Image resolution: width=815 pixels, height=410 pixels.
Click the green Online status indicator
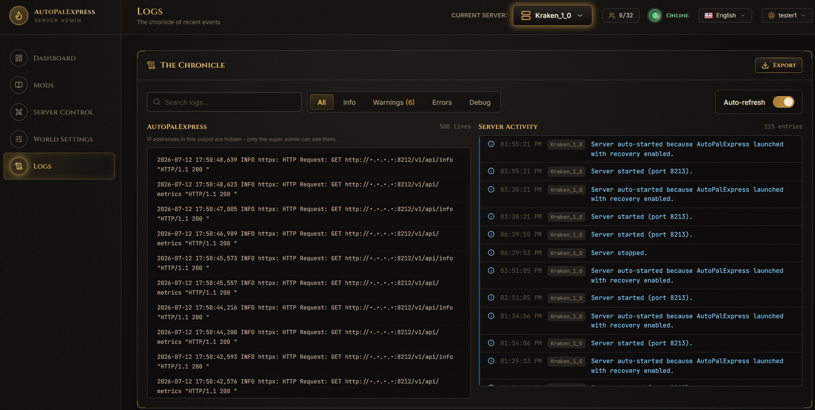655,15
